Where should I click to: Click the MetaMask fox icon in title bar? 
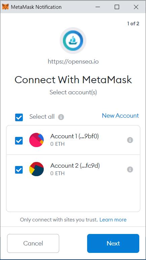click(x=5, y=7)
